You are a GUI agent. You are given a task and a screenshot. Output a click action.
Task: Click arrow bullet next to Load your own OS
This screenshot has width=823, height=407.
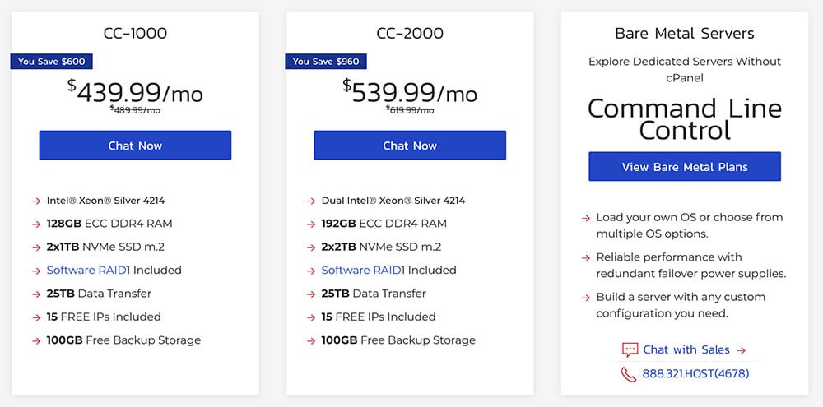[x=586, y=218]
